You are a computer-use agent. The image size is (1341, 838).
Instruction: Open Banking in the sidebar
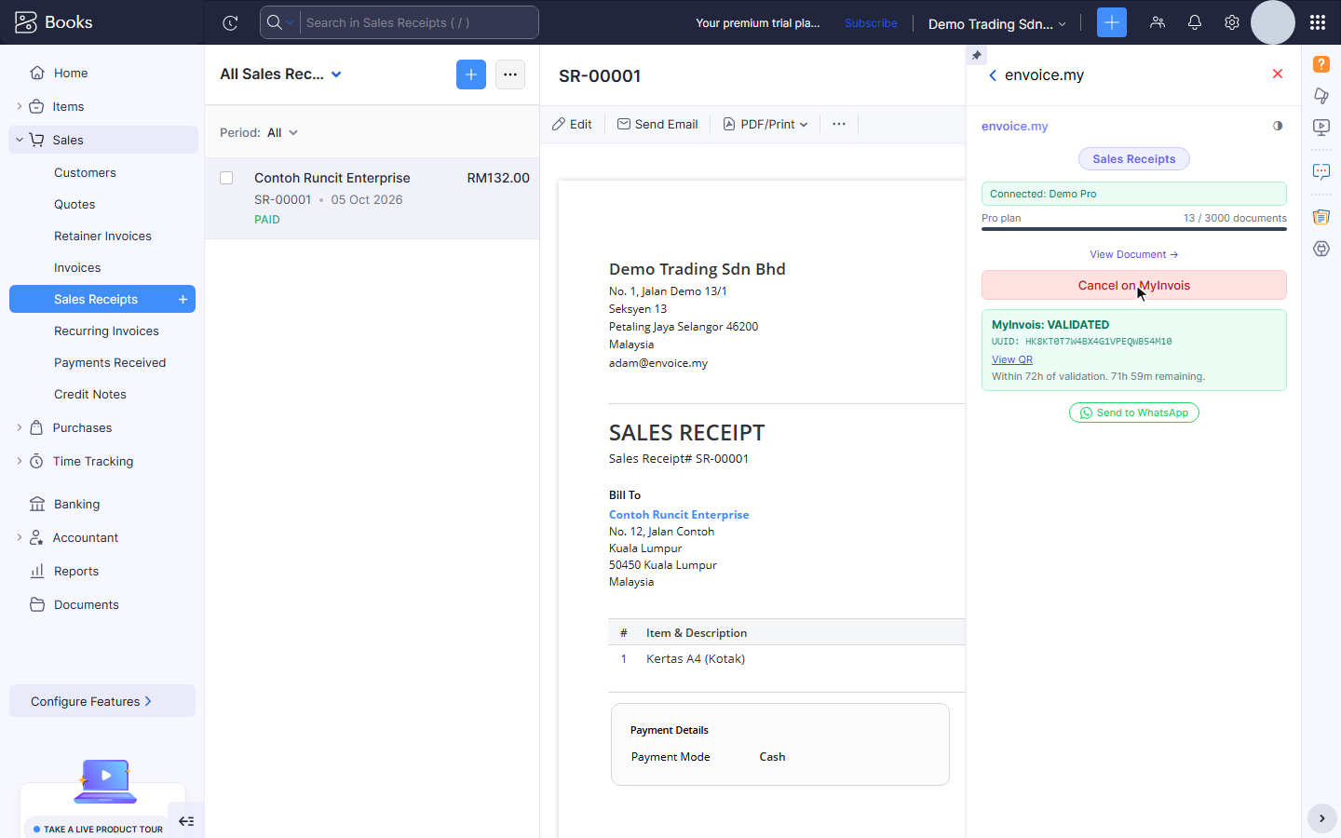click(76, 504)
